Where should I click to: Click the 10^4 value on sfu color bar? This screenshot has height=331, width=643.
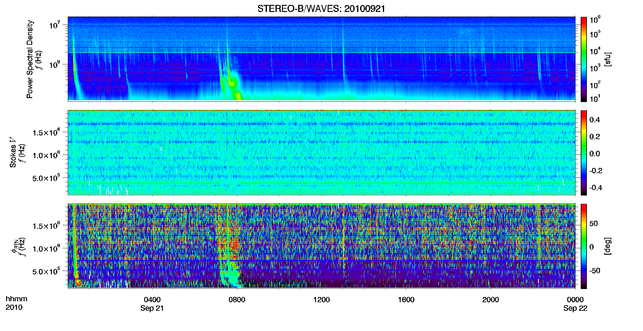pyautogui.click(x=595, y=51)
